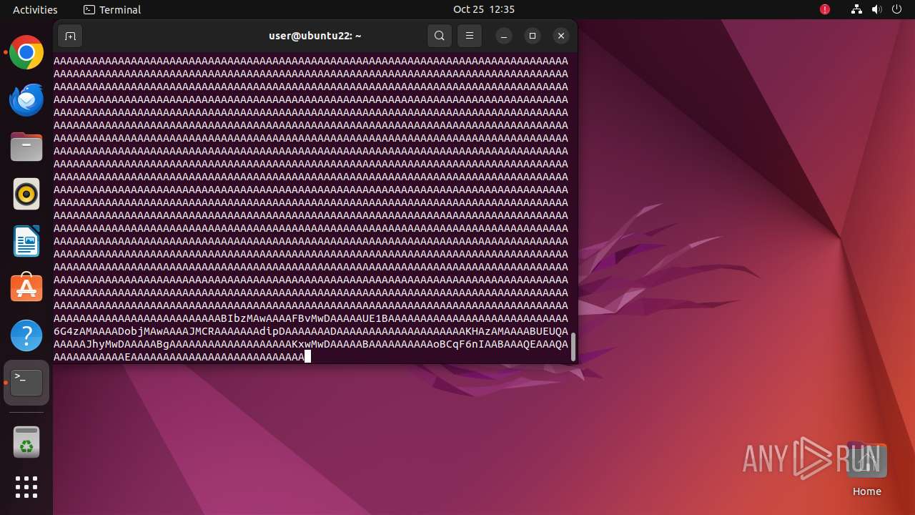Image resolution: width=915 pixels, height=515 pixels.
Task: Open LibreOffice Writer from the dock
Action: pos(26,241)
